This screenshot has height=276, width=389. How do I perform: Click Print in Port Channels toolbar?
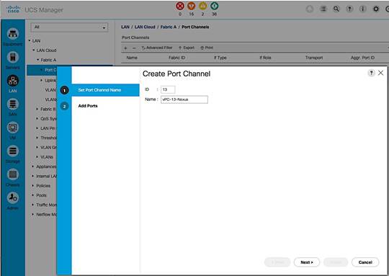tap(207, 48)
